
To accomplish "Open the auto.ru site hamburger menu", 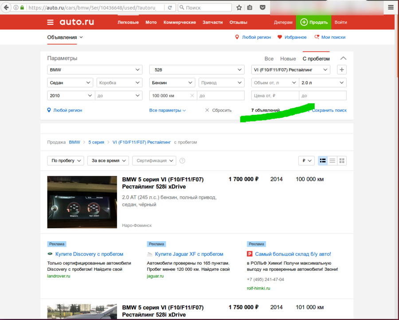I will [51, 23].
